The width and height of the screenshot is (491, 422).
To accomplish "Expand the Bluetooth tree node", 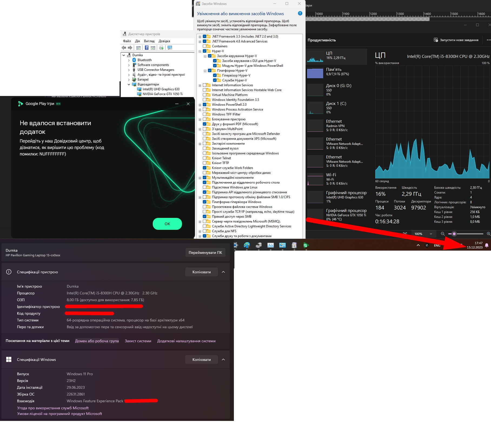I will pos(129,60).
